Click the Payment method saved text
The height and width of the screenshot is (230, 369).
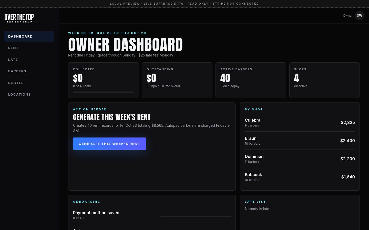tap(96, 213)
